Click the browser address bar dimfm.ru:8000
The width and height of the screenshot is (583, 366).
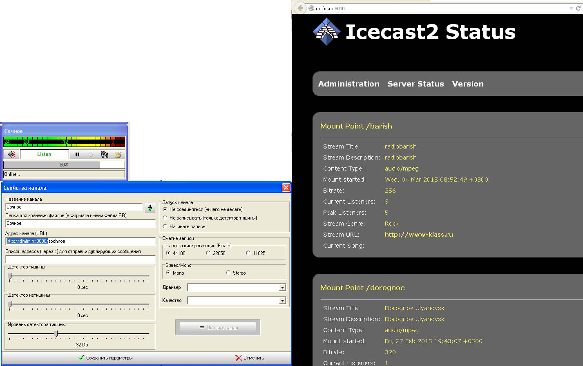click(437, 8)
